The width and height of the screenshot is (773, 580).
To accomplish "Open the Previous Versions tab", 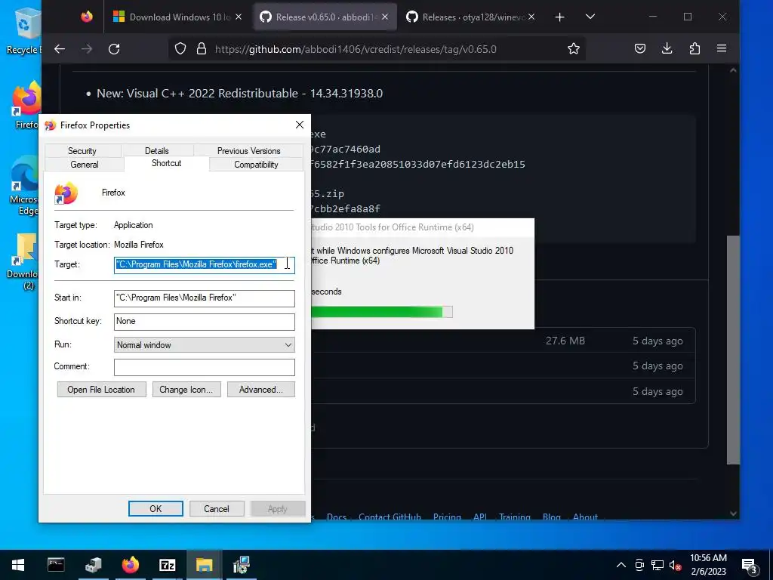I will pyautogui.click(x=248, y=151).
